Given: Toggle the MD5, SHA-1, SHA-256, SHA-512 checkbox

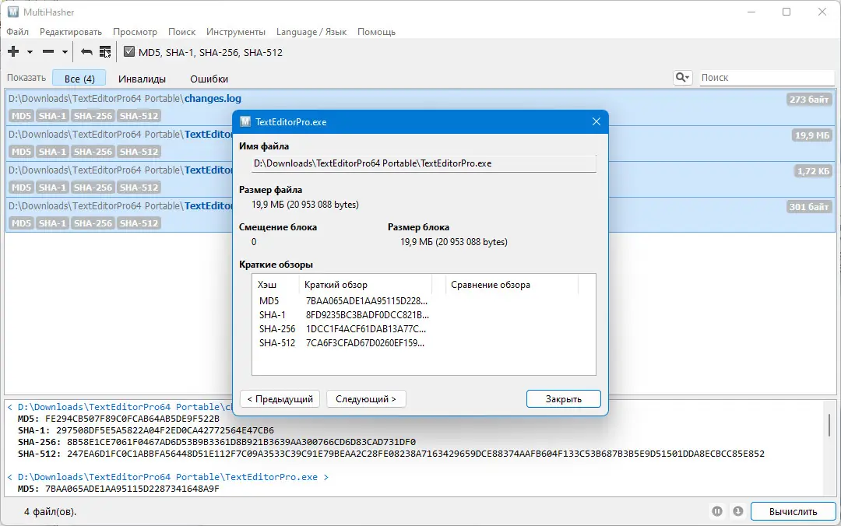Looking at the screenshot, I should pyautogui.click(x=128, y=51).
